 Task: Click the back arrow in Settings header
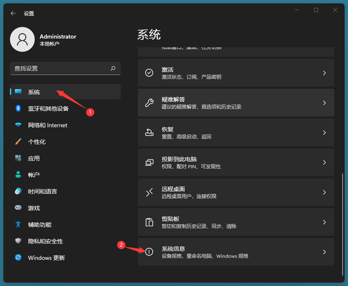13,13
